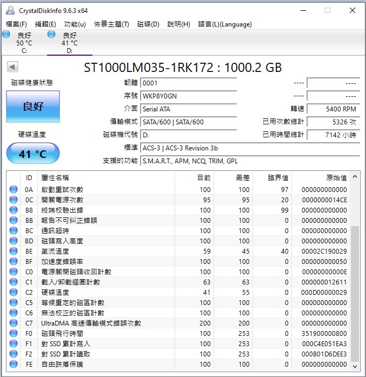
Task: Click the status orb in row F0
Action: [14, 333]
